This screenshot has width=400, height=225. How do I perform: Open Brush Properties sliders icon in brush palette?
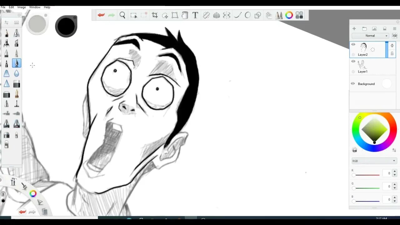coord(6,22)
